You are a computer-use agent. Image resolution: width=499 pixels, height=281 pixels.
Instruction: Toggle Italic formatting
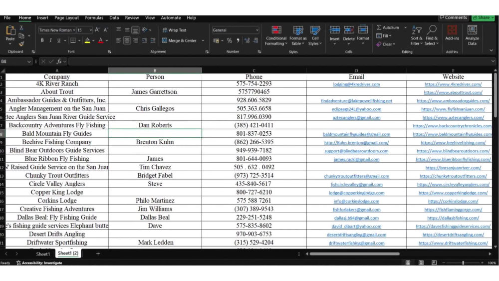click(50, 40)
